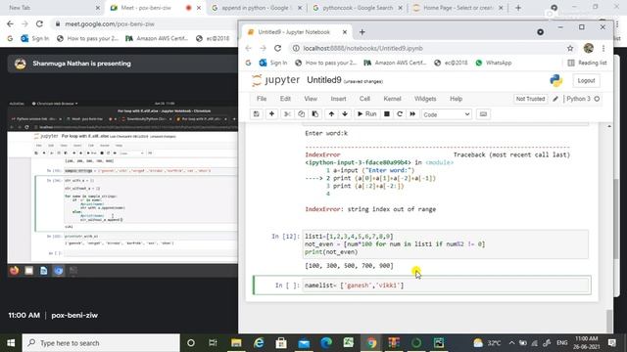Switch to append in python Google tab
The height and width of the screenshot is (352, 627).
[x=256, y=8]
